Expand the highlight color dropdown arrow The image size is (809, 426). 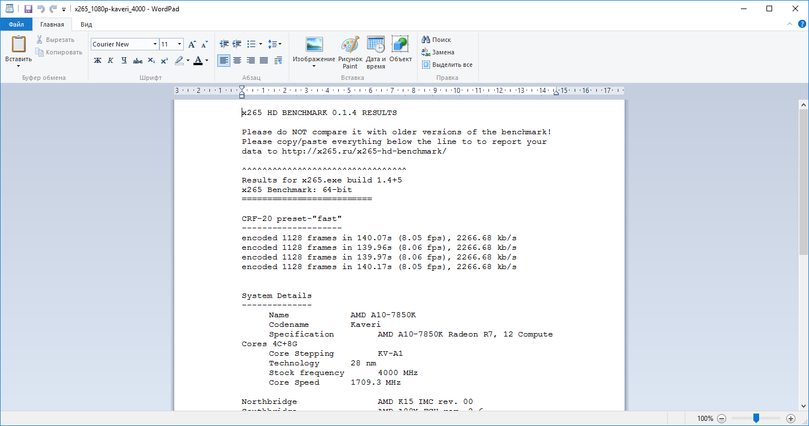click(x=187, y=61)
